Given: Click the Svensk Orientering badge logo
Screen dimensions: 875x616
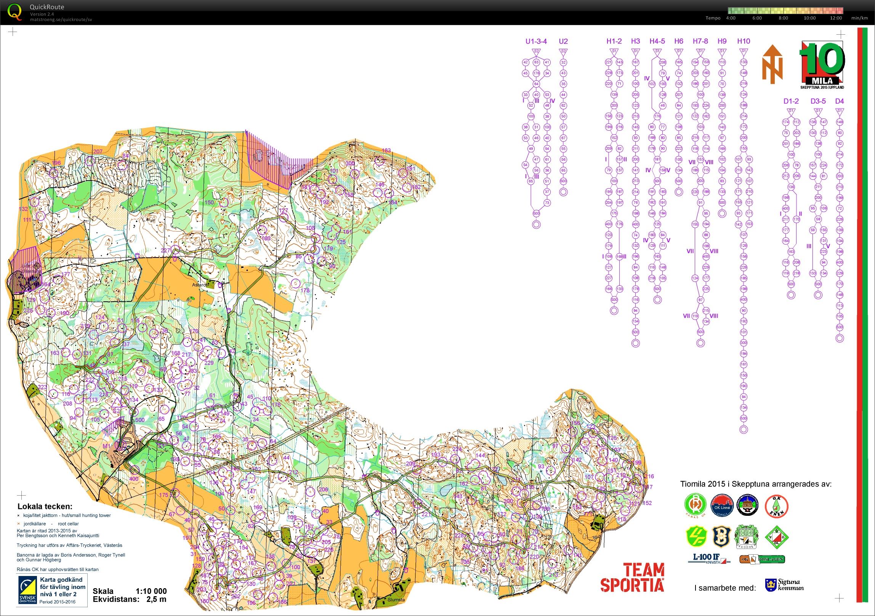Looking at the screenshot, I should (28, 590).
